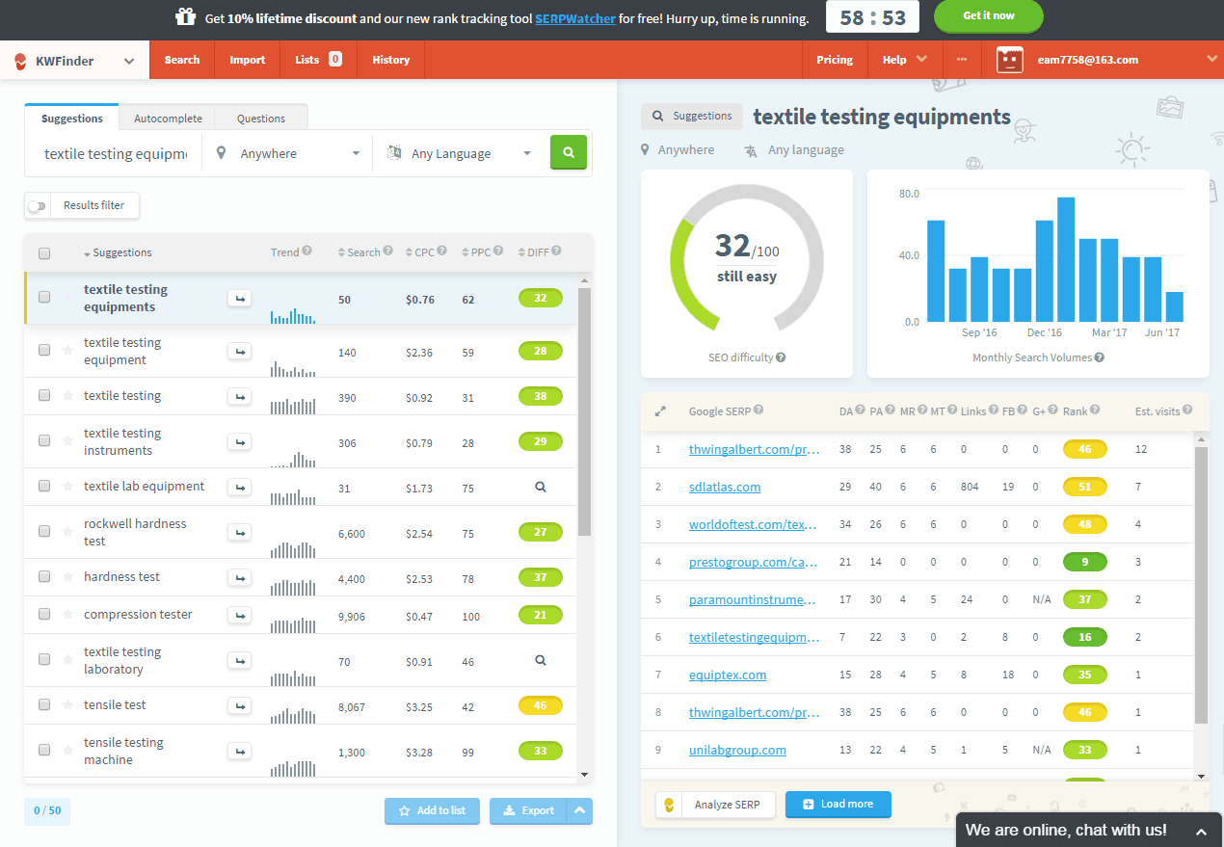This screenshot has width=1224, height=847.
Task: Click the help icon beside SEO difficulty
Action: 781,357
